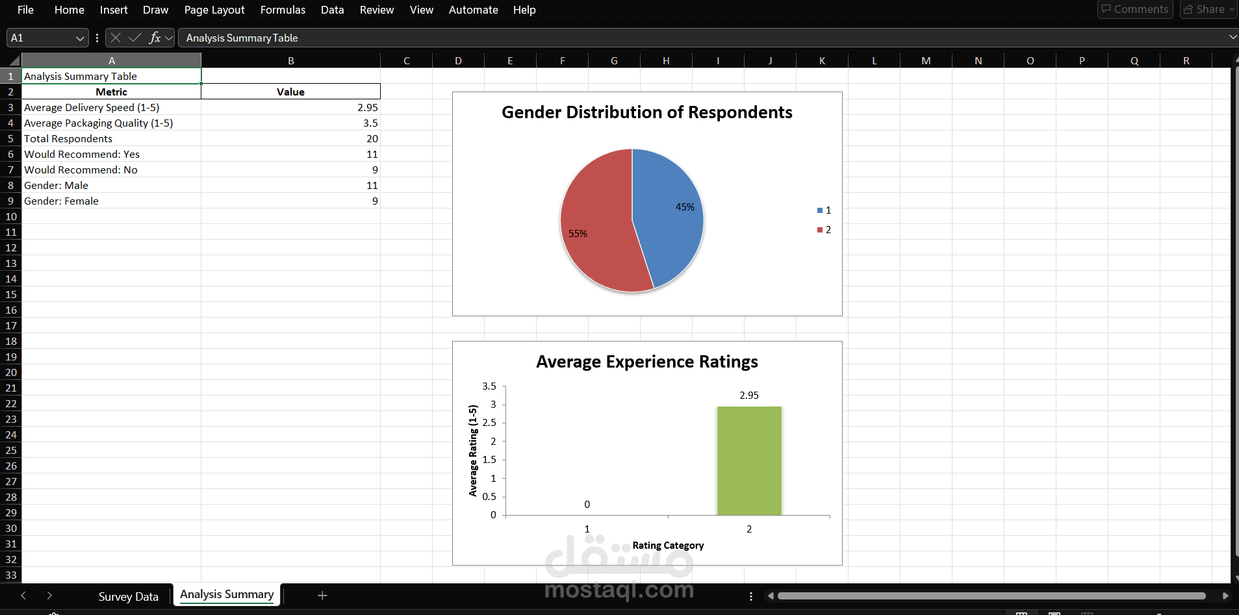The width and height of the screenshot is (1239, 615).
Task: Open the File menu
Action: point(25,10)
